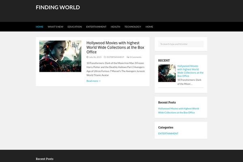Viewport: 243px width, 162px height.
Task: Go to the EDUCATION section
Action: [x=75, y=27]
